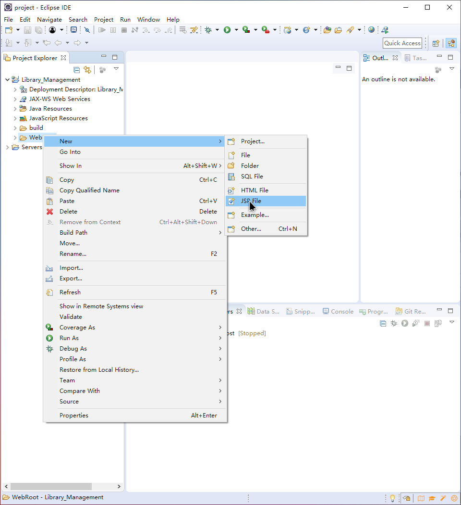The image size is (461, 505).
Task: Click the Run External Tools icon
Action: point(265,30)
